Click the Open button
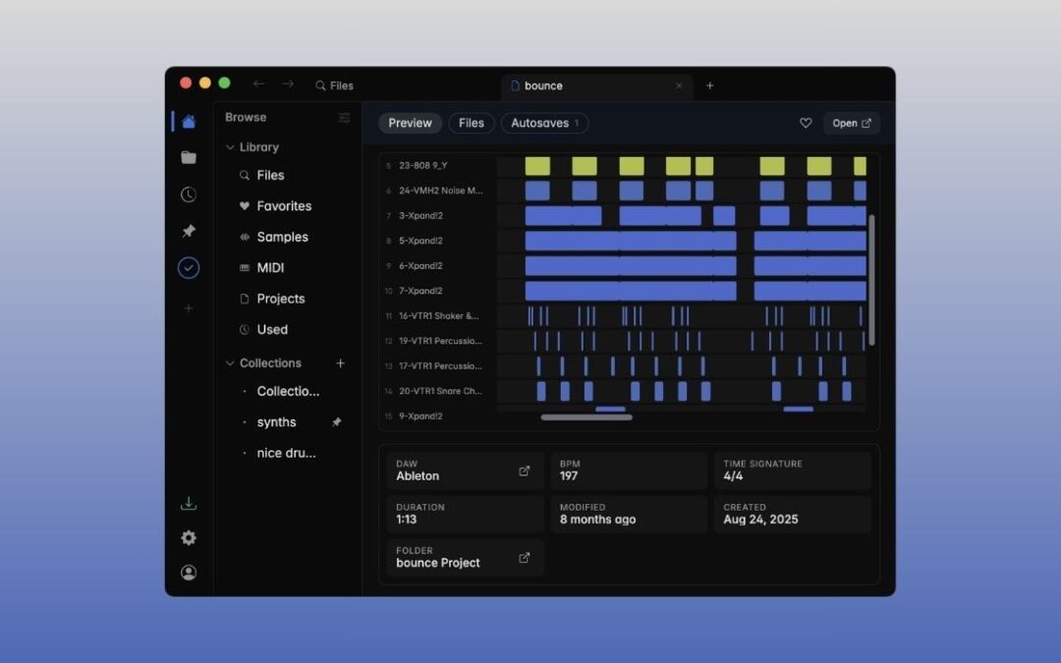 pyautogui.click(x=851, y=123)
